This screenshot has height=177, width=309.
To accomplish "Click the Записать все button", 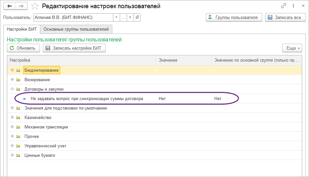I will coord(285,17).
